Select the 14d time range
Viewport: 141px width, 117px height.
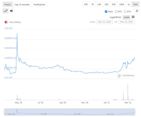99,4
